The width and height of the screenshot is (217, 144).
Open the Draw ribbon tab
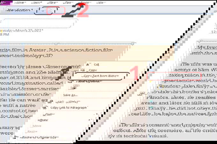click(x=68, y=3)
